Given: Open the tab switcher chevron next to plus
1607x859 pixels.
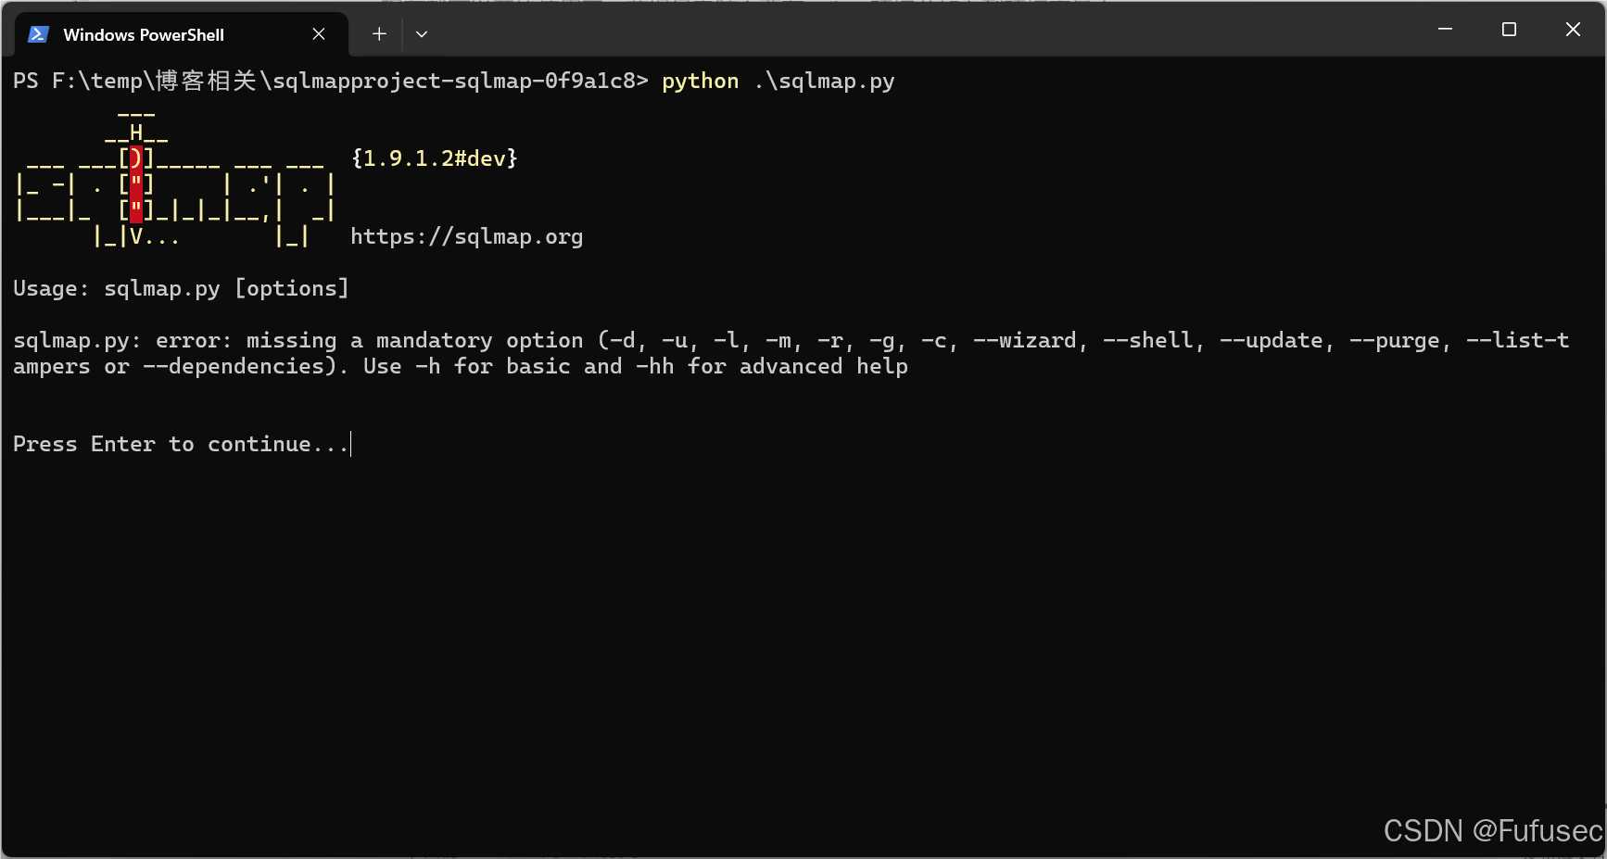Looking at the screenshot, I should 422,33.
